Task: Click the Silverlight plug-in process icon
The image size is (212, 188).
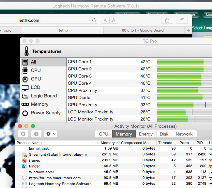Action: [x=24, y=154]
